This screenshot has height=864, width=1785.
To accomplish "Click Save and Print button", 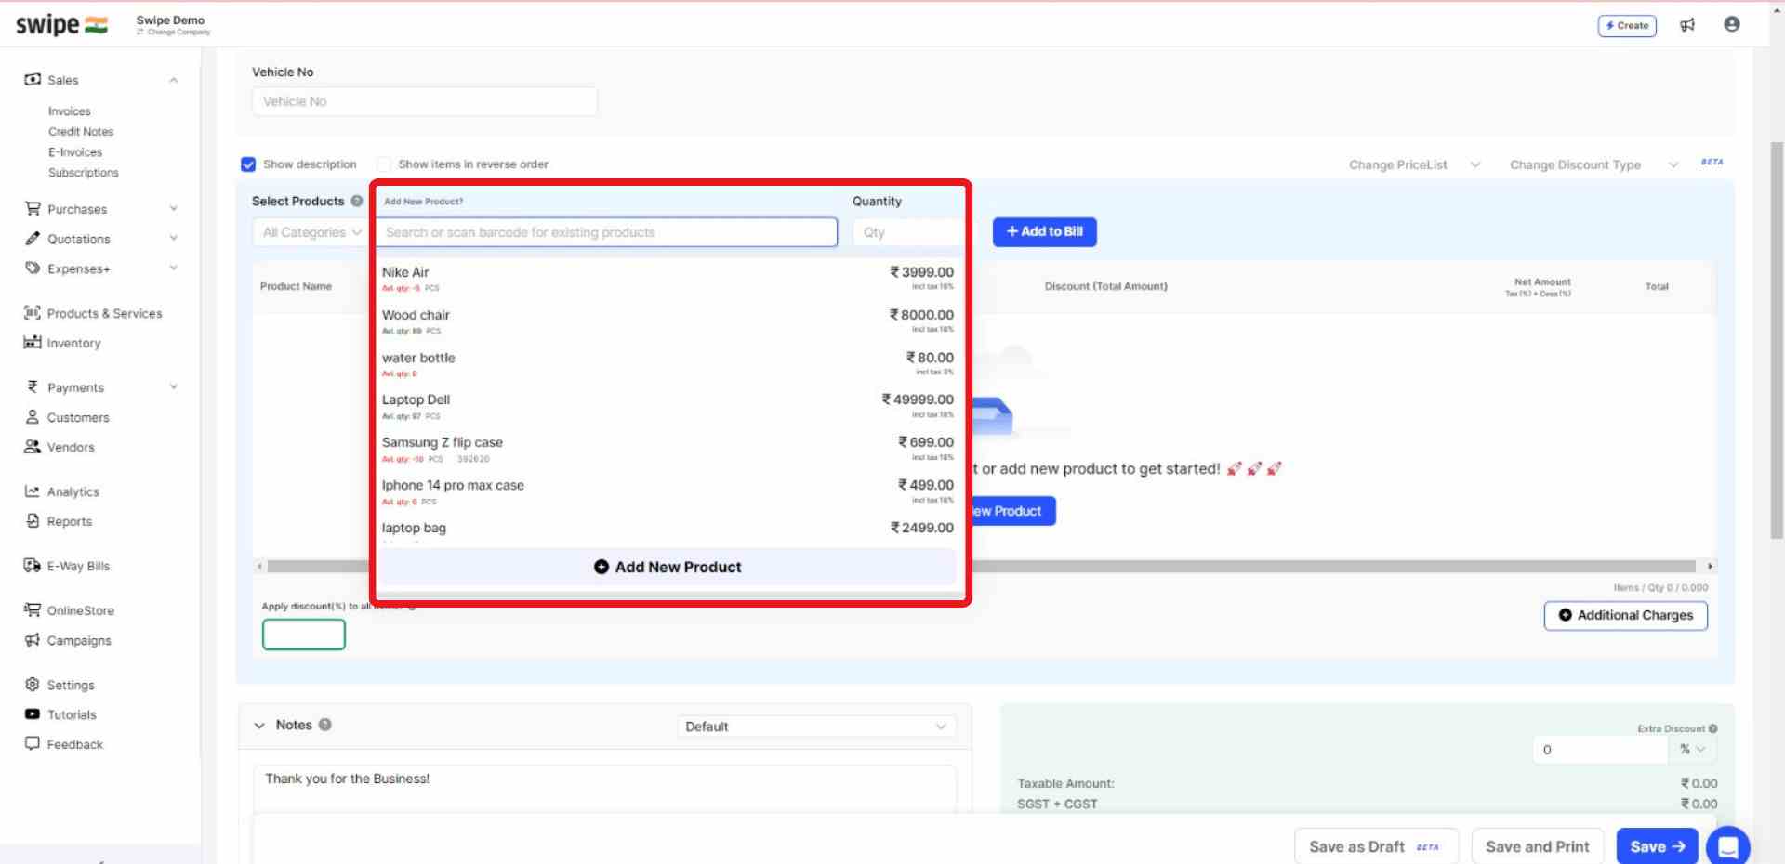I will click(1538, 846).
